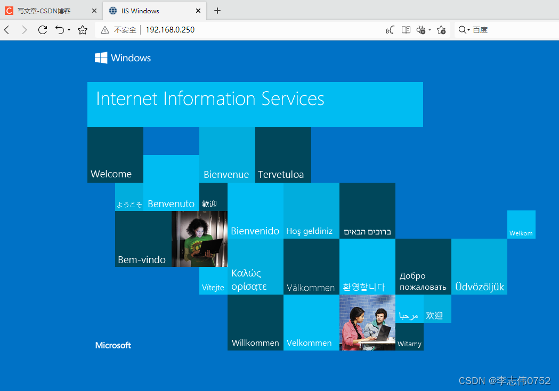Viewport: 559px width, 391px height.
Task: Open a new tab with plus button
Action: point(217,11)
